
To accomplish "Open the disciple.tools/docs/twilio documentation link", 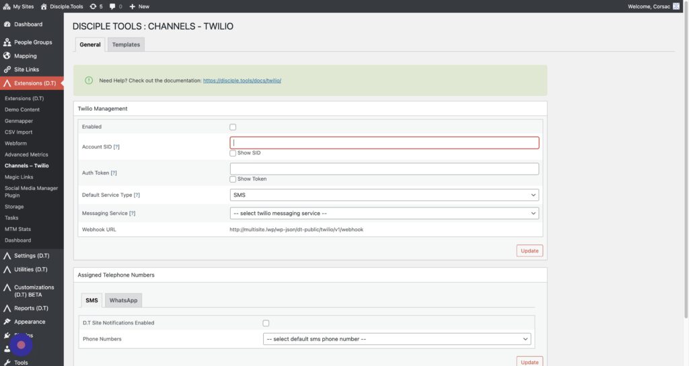I will (x=242, y=80).
